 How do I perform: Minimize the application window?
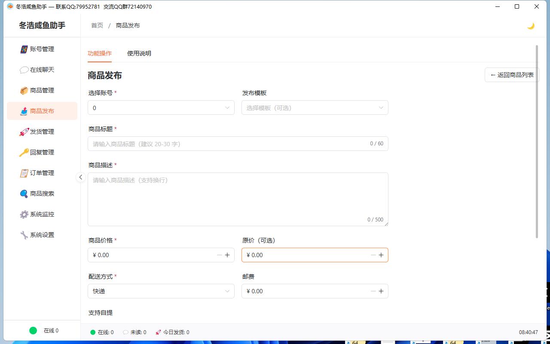click(497, 6)
